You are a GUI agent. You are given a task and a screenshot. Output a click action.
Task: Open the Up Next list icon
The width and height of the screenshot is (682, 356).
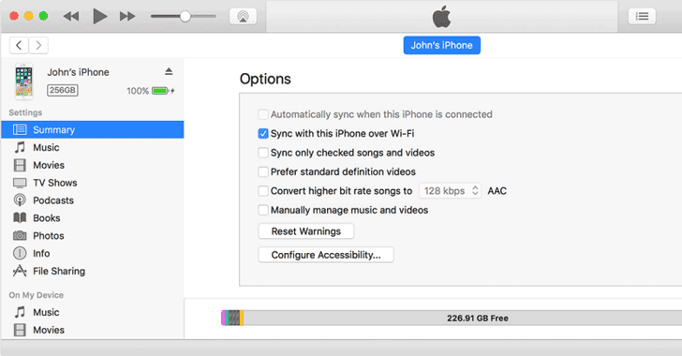642,17
